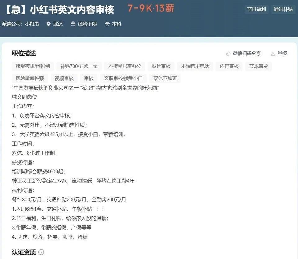The height and width of the screenshot is (259, 298).
Task: Click the line 3.带薪年假、带薪的婚假、产假等等
Action: coord(52,227)
